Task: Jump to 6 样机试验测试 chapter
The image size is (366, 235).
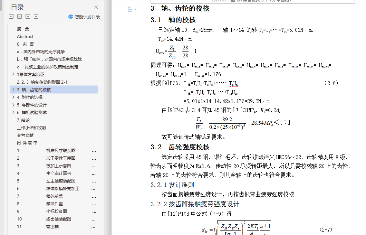Action: (x=32, y=112)
